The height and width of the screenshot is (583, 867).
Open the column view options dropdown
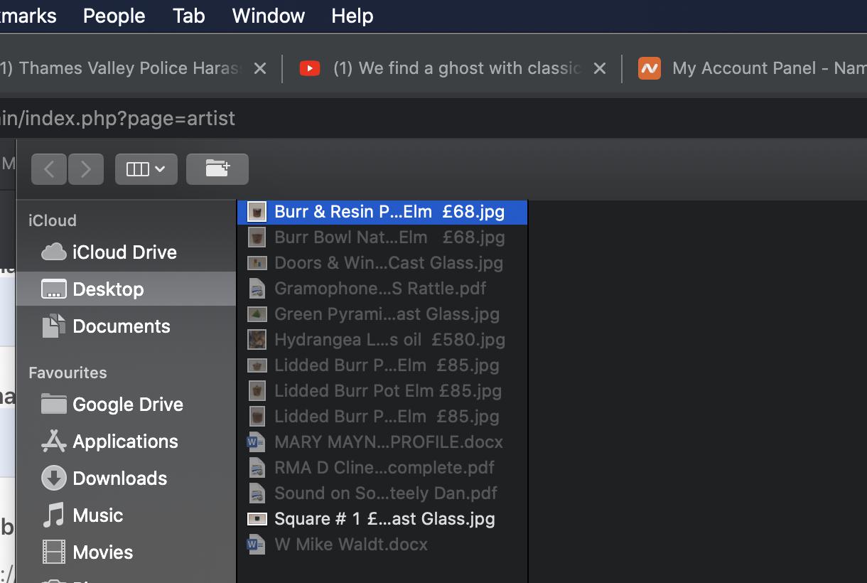coord(146,169)
